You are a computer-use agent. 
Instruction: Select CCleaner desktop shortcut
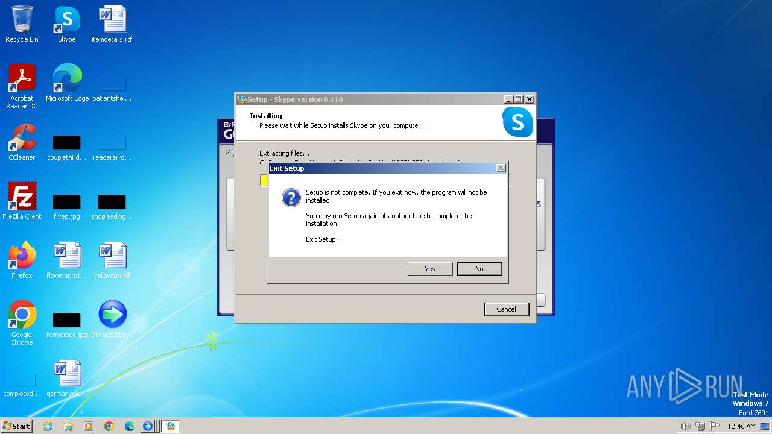click(x=22, y=143)
